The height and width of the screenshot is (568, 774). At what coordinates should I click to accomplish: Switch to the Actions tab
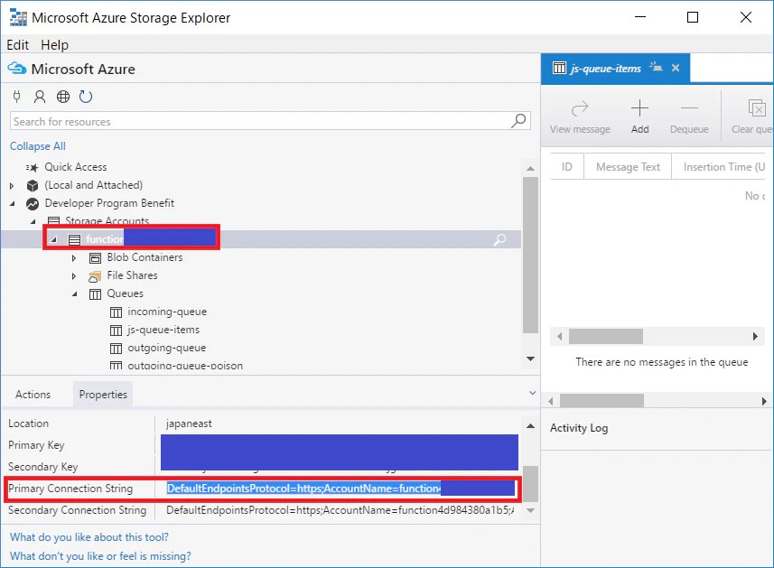point(33,395)
